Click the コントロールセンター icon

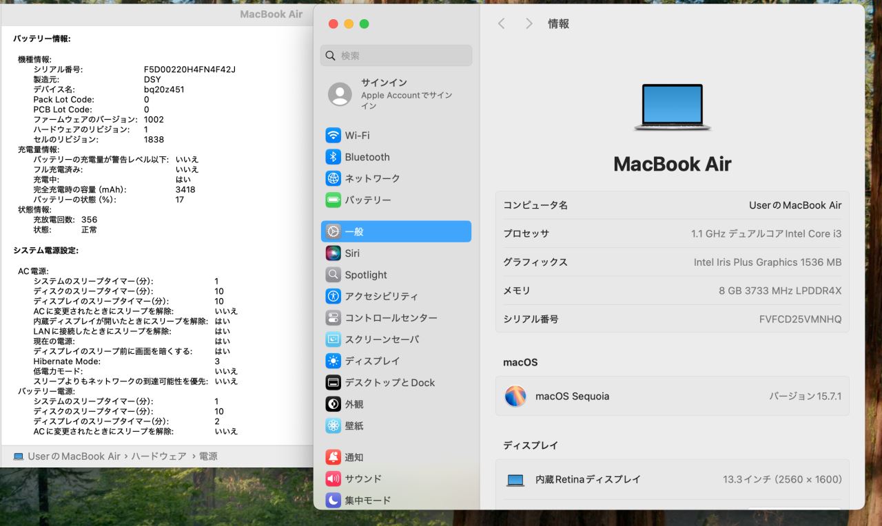click(334, 318)
